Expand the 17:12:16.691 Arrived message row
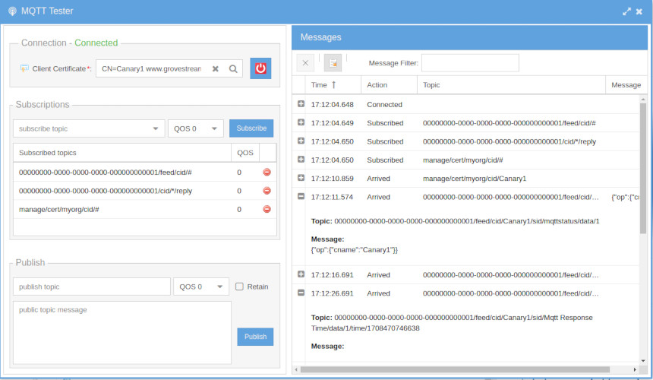Viewport: 653px width, 380px height. click(x=301, y=274)
